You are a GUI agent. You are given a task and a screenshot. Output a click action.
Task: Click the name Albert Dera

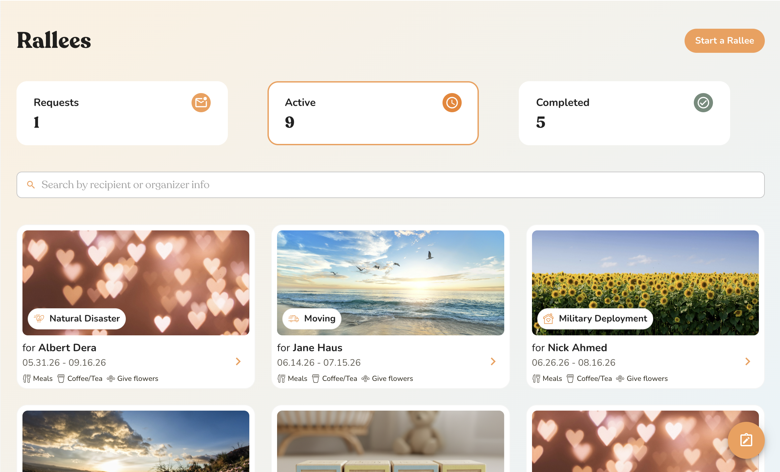tap(67, 348)
